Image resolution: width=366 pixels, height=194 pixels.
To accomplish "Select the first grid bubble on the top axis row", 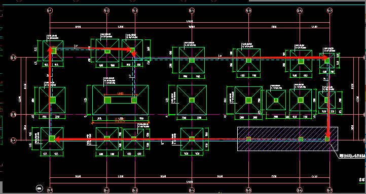I will click(x=50, y=11).
